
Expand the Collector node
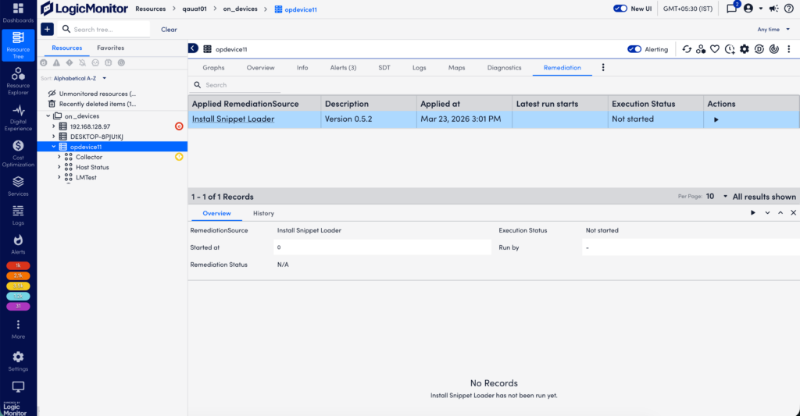click(x=59, y=157)
